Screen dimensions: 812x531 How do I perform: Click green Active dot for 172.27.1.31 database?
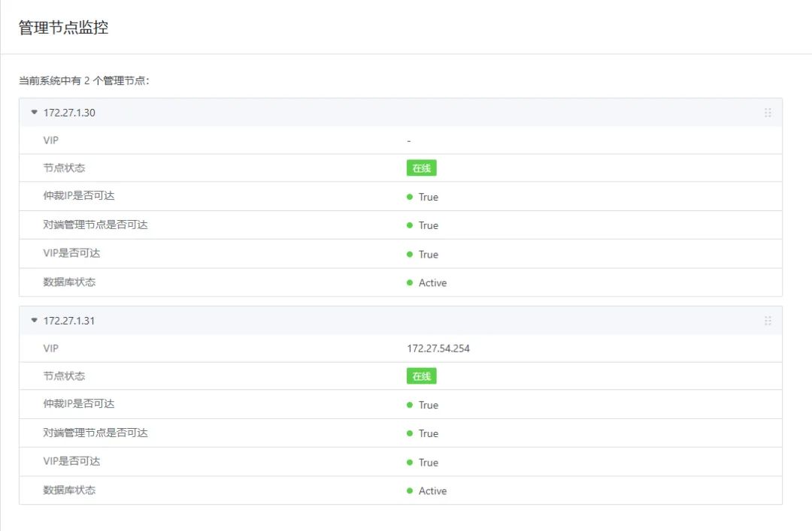[410, 491]
